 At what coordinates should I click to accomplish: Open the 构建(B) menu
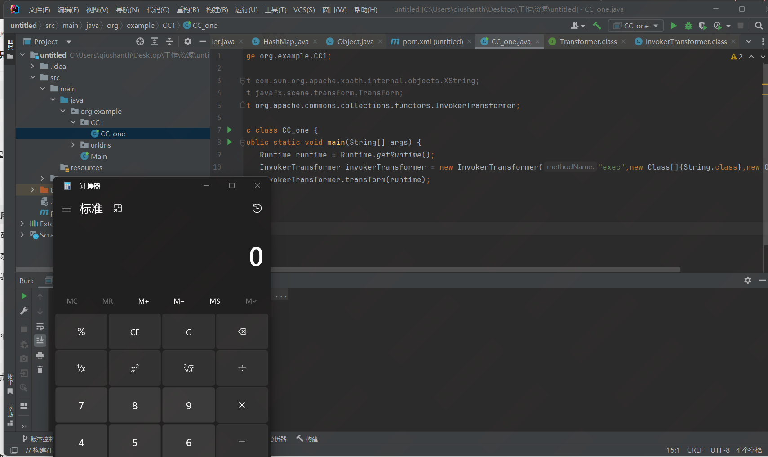coord(217,9)
